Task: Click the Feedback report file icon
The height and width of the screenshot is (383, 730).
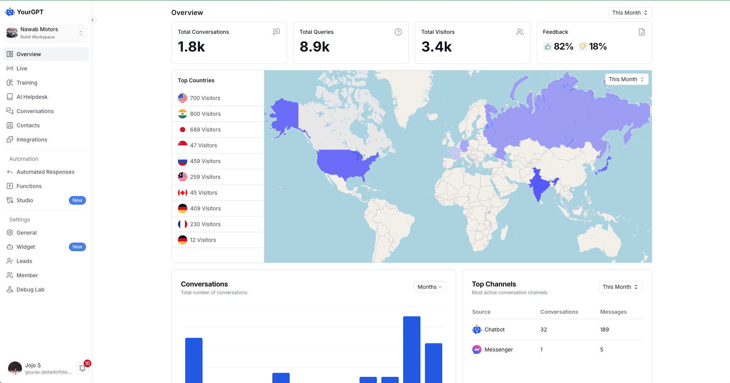Action: [642, 32]
